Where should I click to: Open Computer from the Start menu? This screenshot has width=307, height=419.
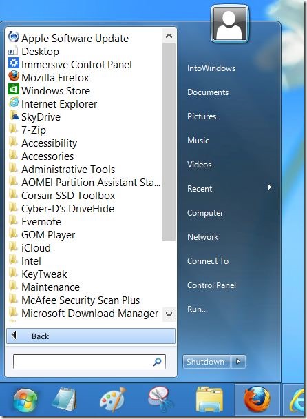coord(205,213)
